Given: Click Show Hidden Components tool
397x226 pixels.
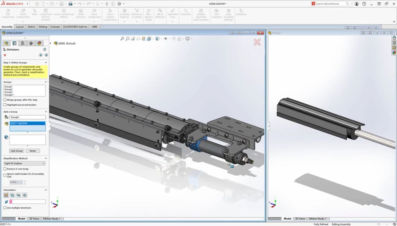Looking at the screenshot, I should coord(110,15).
